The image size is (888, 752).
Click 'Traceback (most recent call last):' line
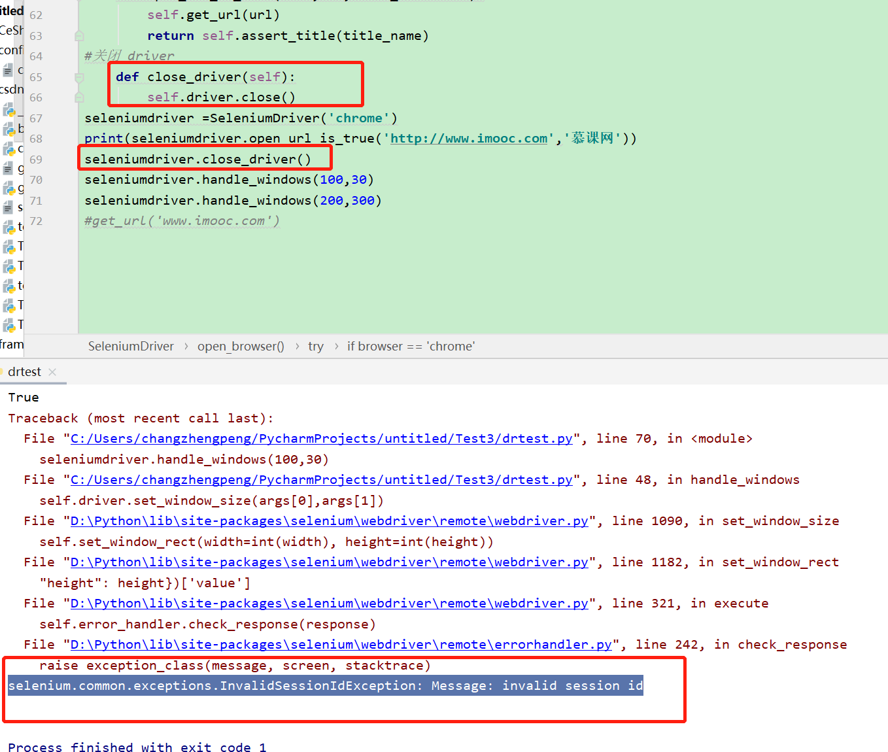[141, 419]
